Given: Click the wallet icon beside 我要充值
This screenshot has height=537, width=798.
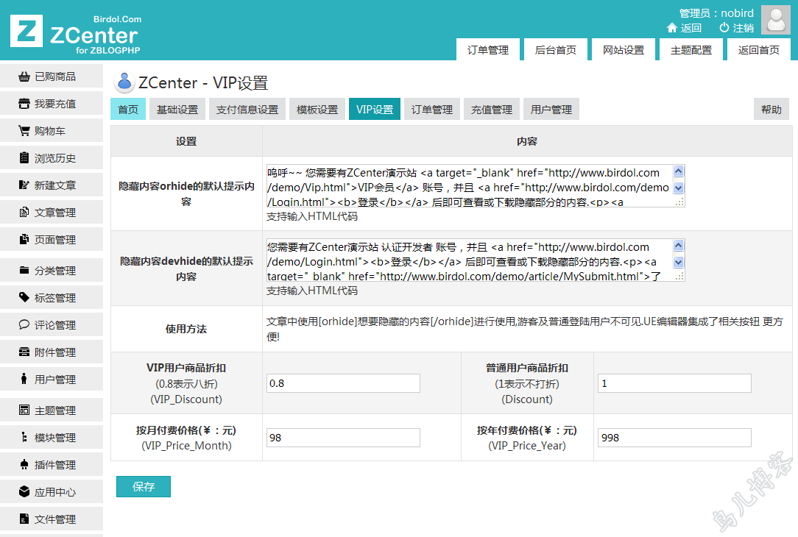Looking at the screenshot, I should (x=24, y=104).
